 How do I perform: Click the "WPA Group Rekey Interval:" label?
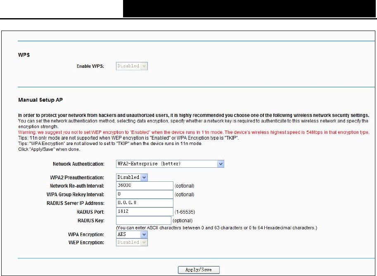pyautogui.click(x=75, y=195)
